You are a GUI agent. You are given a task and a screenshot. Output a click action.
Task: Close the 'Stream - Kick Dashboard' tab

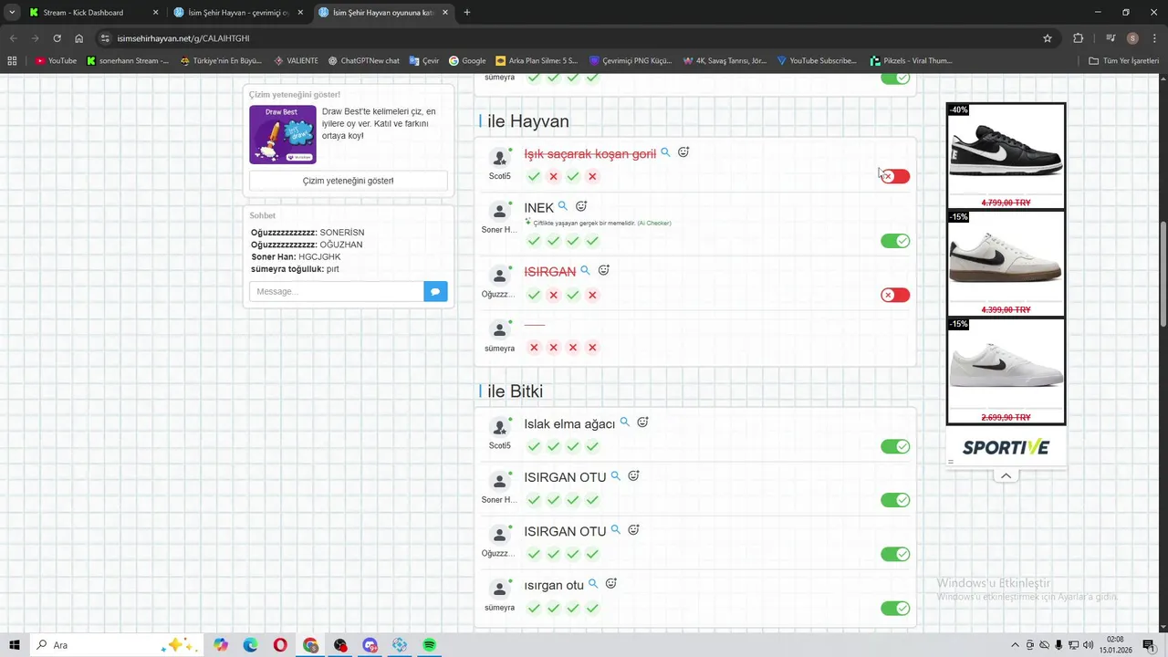click(155, 13)
